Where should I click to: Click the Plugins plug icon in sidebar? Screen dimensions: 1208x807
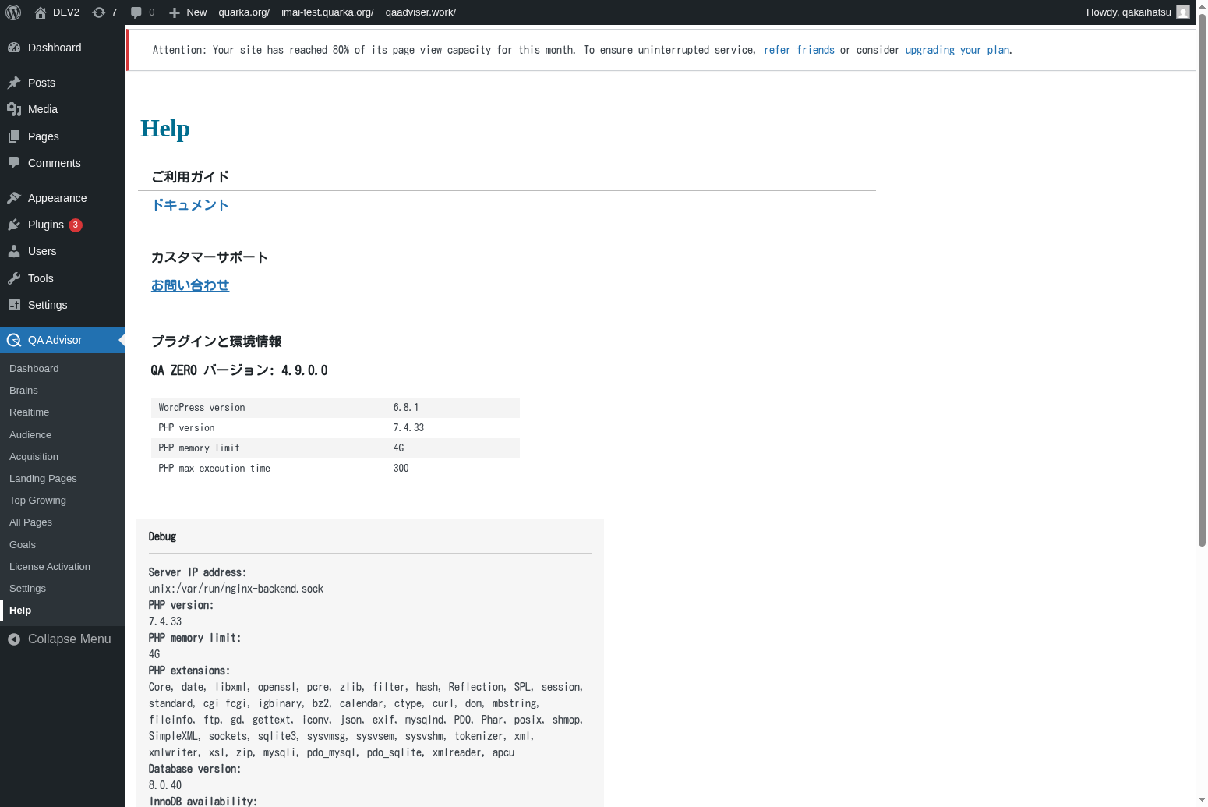pos(14,225)
